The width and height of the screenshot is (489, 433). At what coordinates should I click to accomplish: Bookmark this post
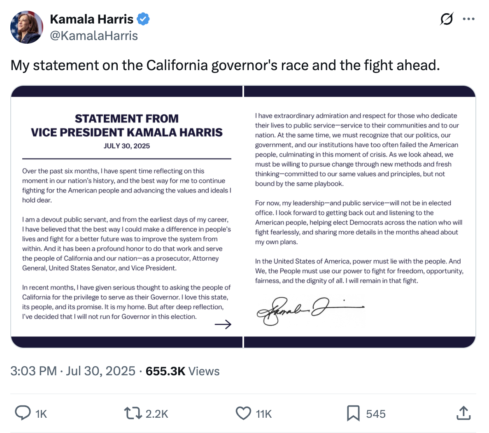[353, 413]
